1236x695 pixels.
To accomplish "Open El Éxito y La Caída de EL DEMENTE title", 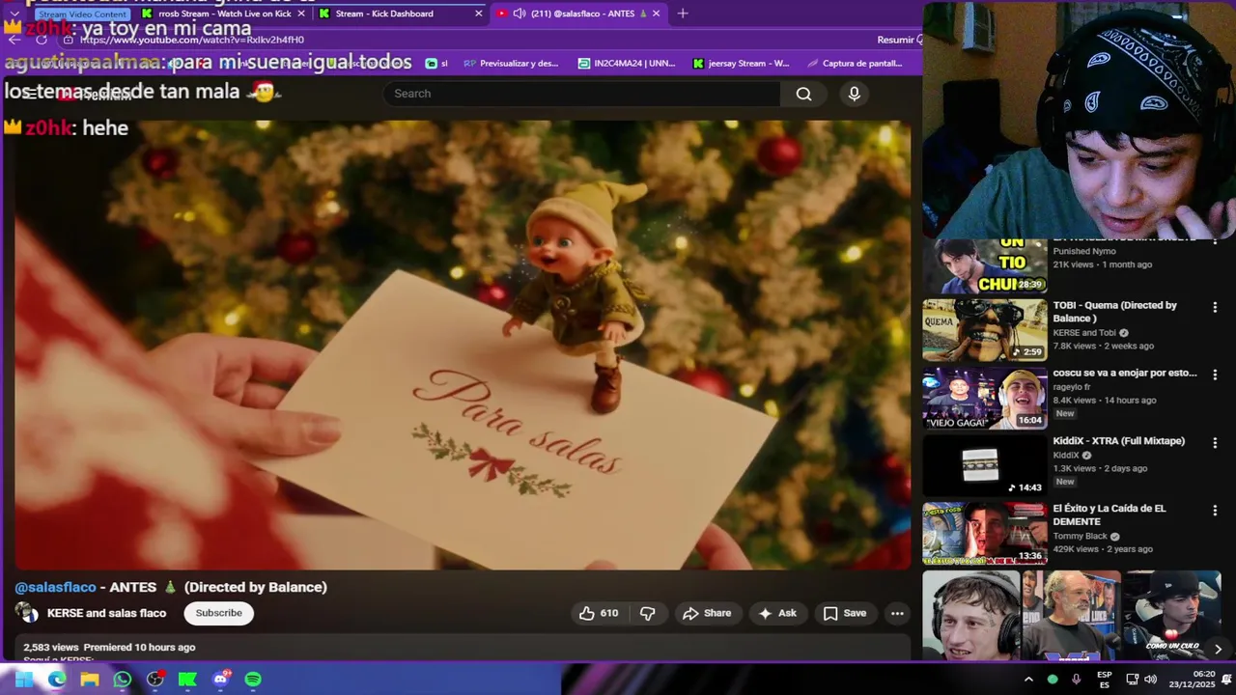I will [1110, 514].
